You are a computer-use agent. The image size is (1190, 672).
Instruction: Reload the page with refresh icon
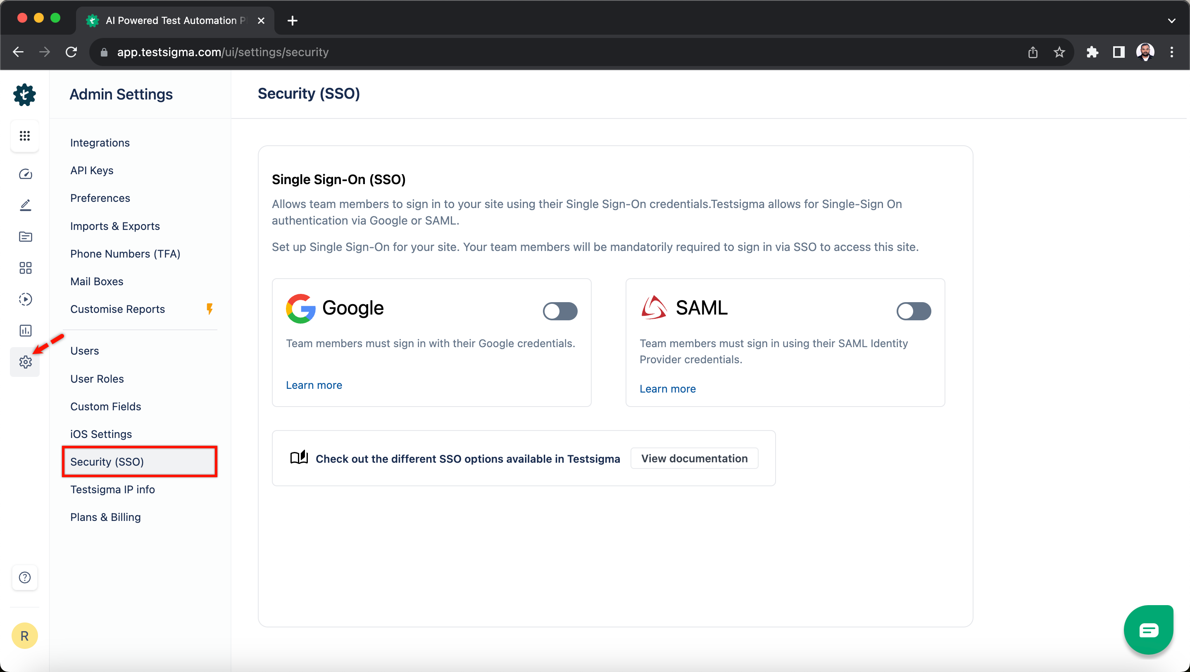pyautogui.click(x=71, y=52)
